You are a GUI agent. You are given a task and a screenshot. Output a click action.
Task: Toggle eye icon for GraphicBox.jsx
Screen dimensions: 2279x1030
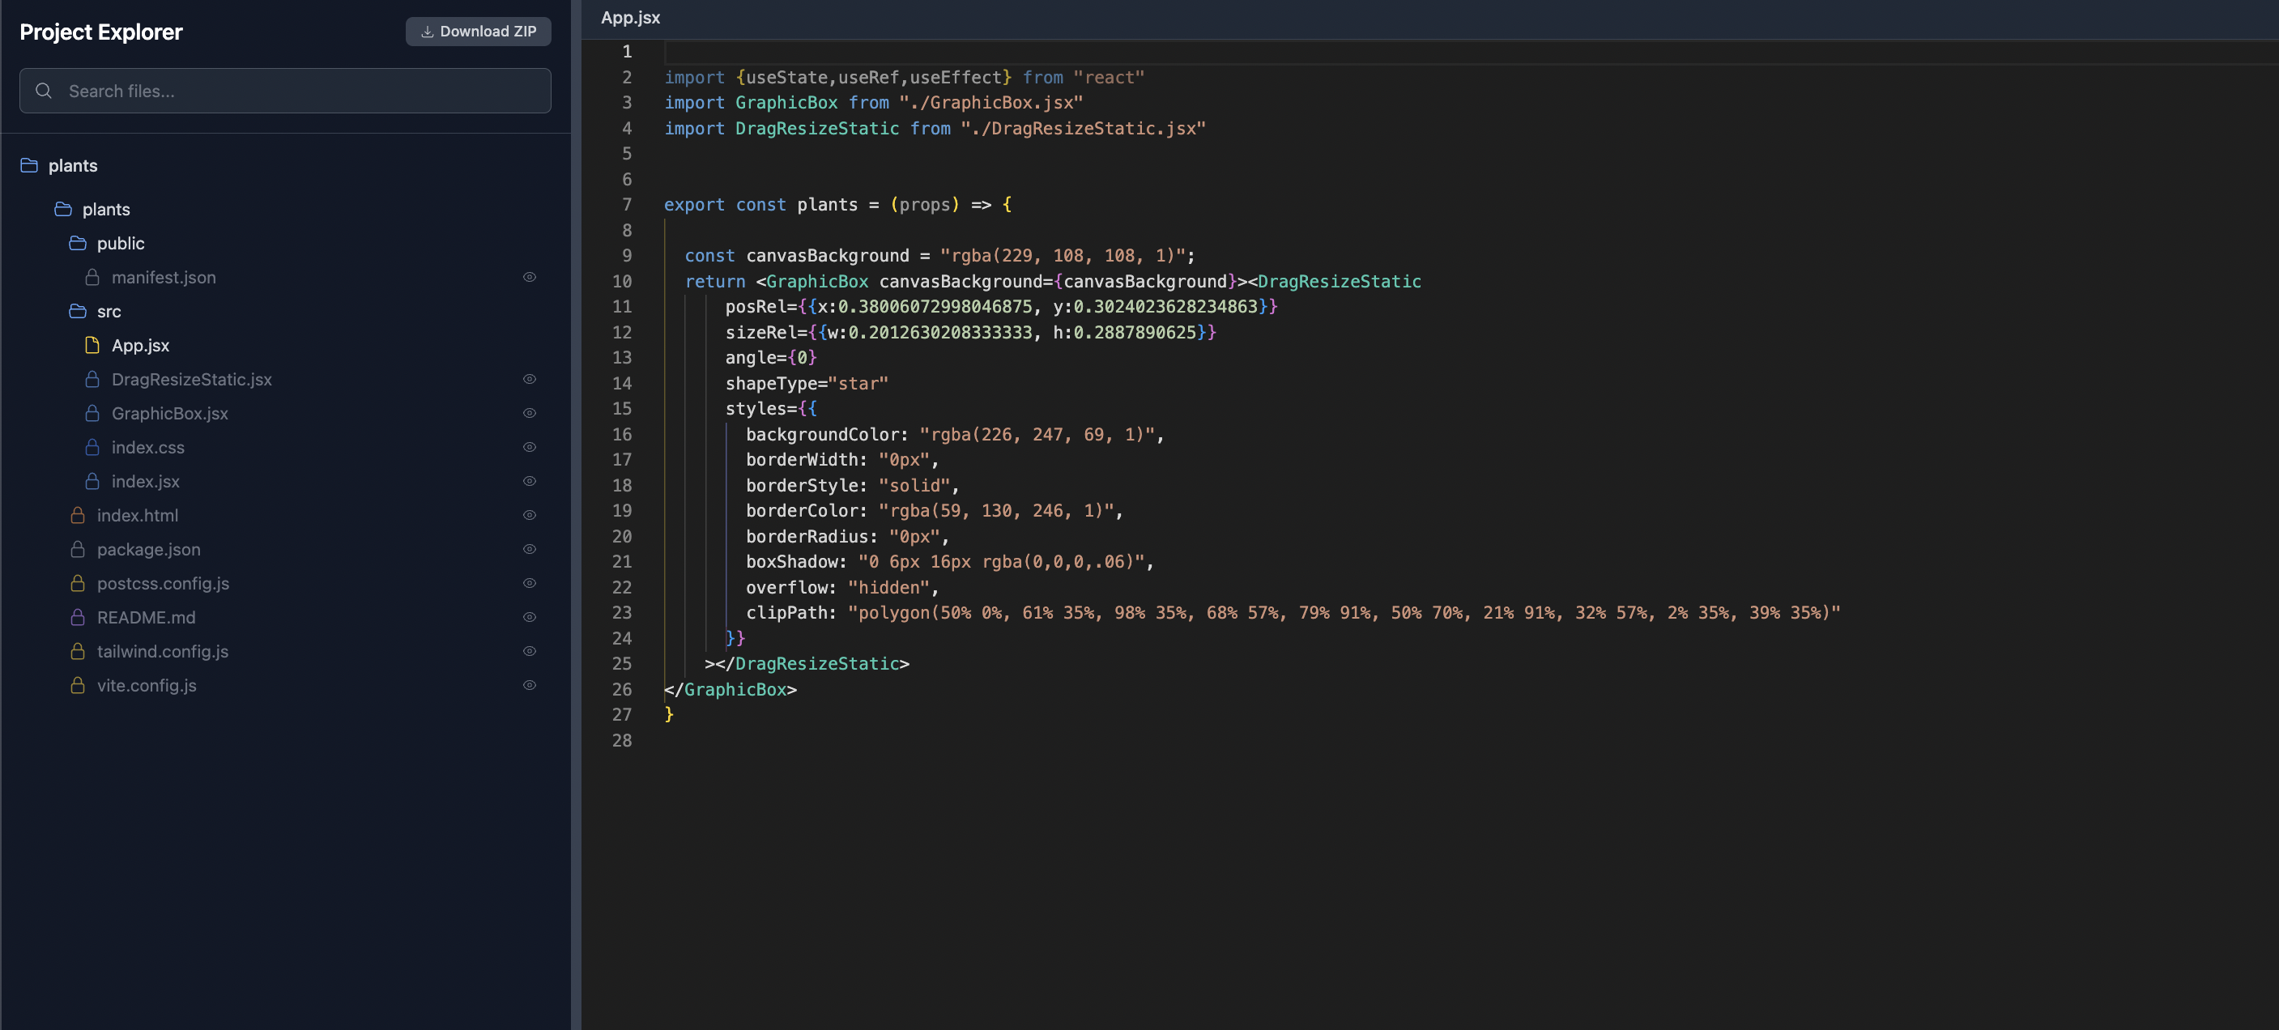click(x=529, y=413)
